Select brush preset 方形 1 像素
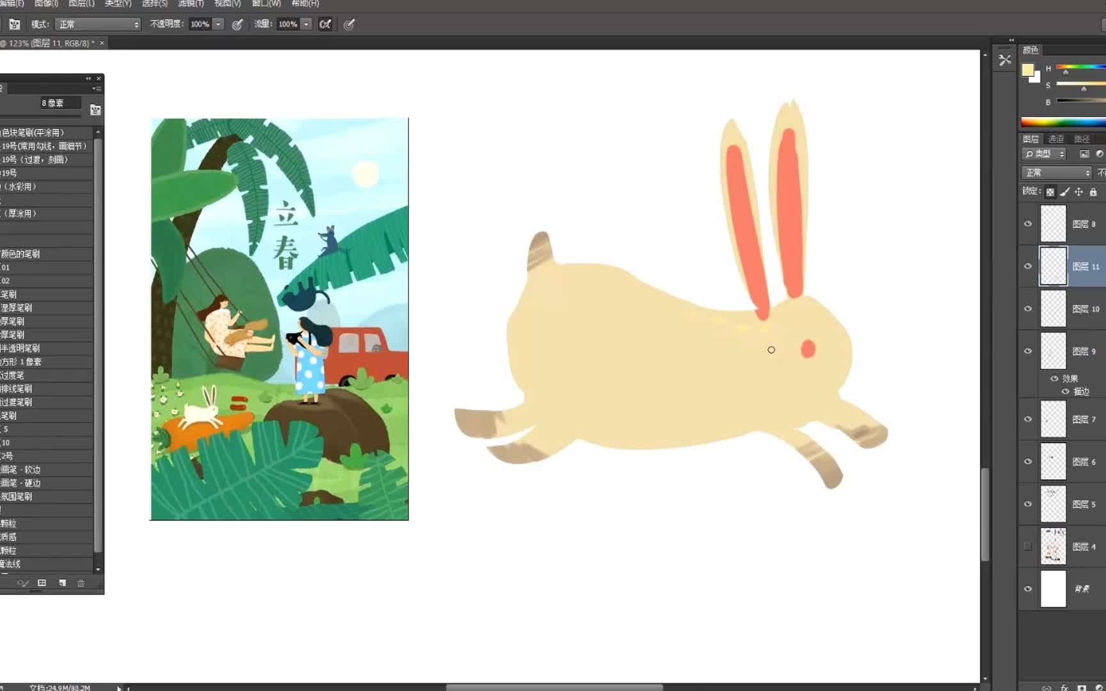 point(47,362)
